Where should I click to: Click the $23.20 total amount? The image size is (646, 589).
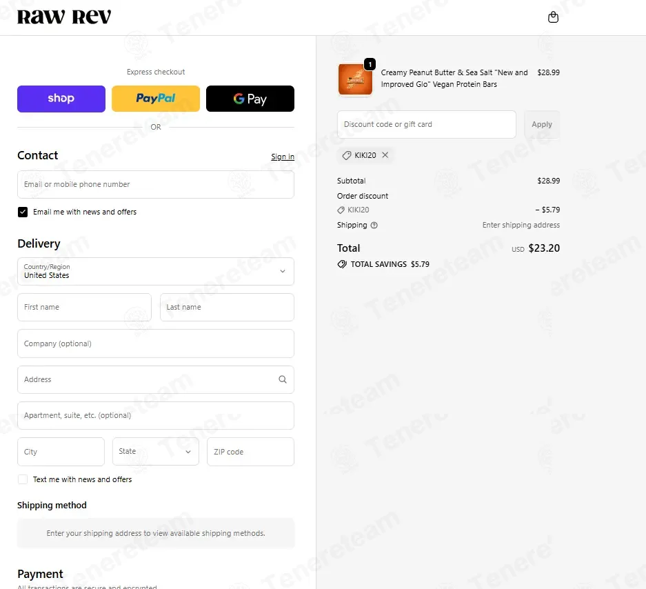[544, 248]
